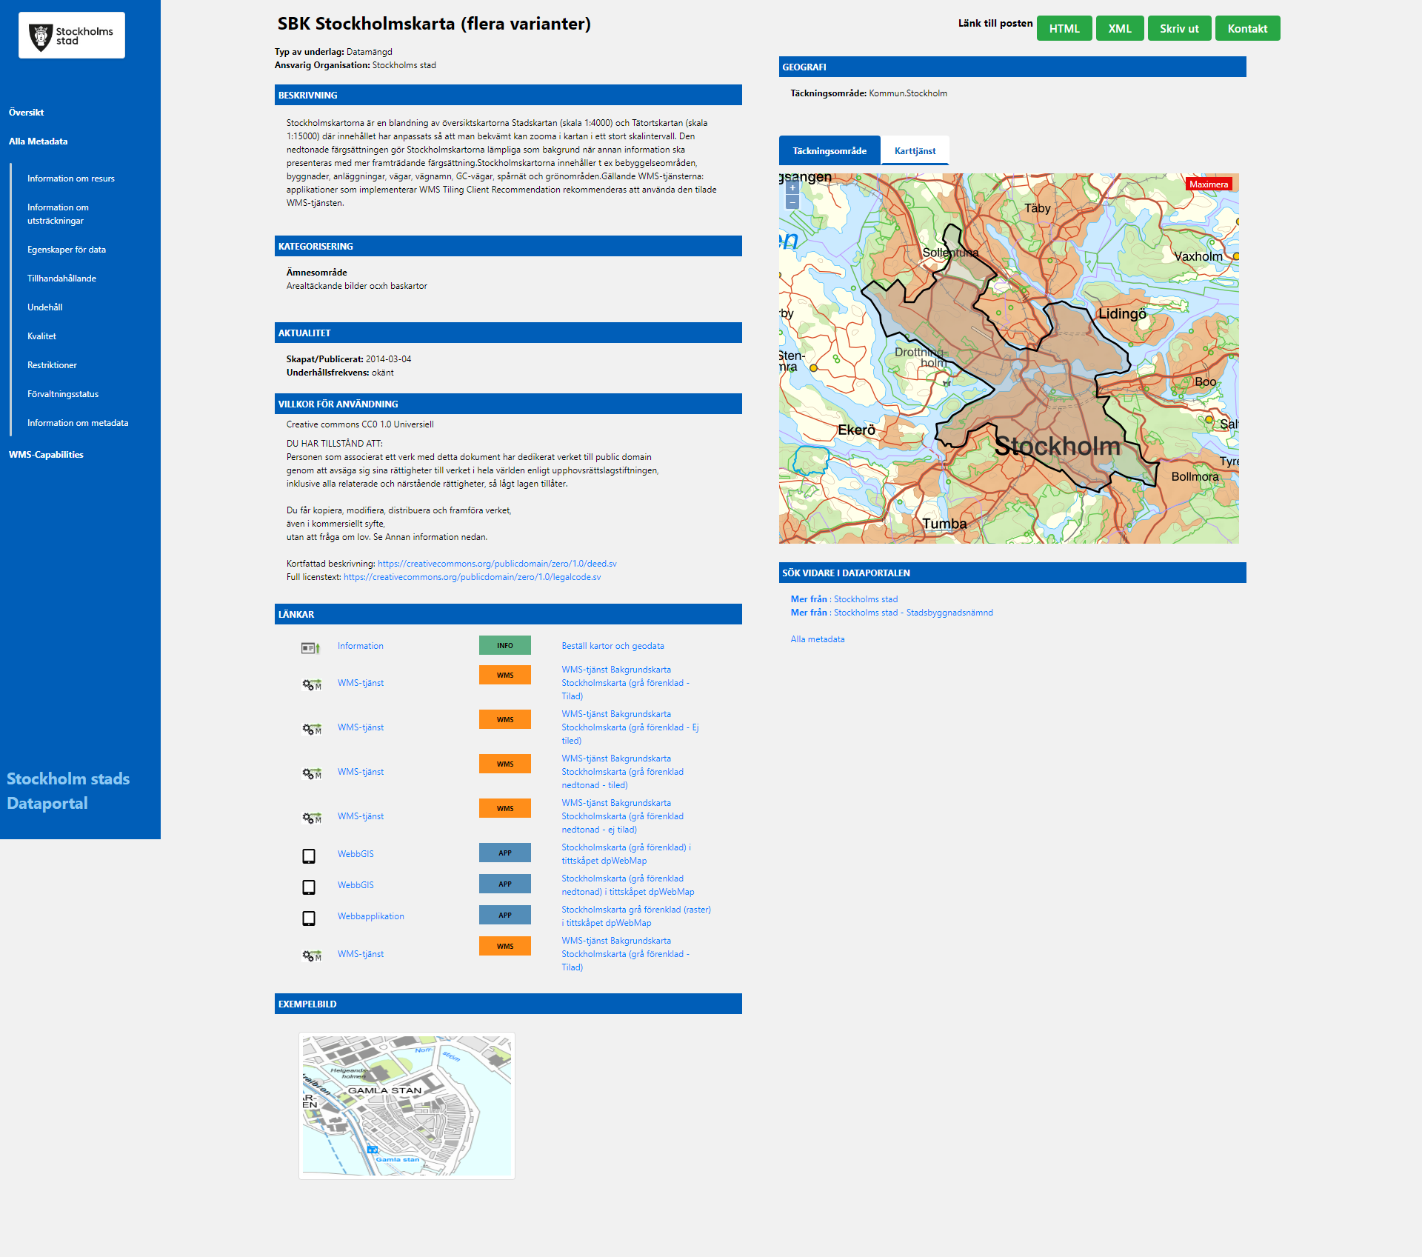
Task: Open Egenskaper för data section
Action: [67, 250]
